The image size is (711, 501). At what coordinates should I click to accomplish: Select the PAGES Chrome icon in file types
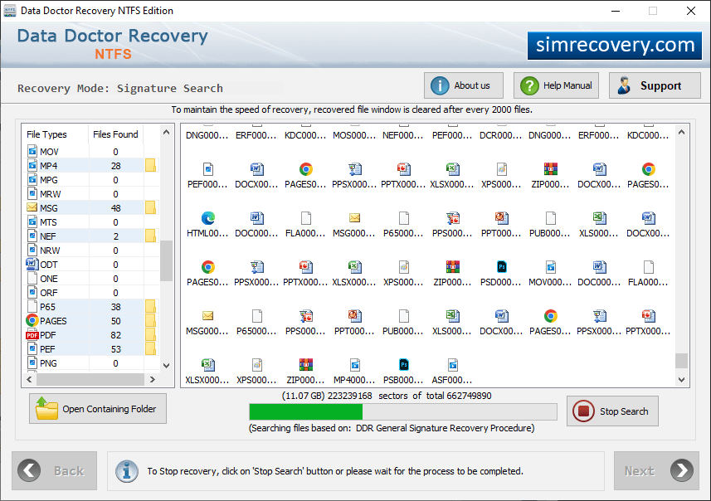32,320
